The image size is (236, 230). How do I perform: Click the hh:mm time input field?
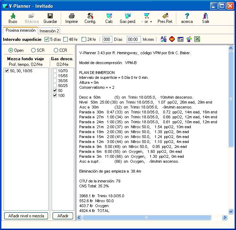(134, 39)
